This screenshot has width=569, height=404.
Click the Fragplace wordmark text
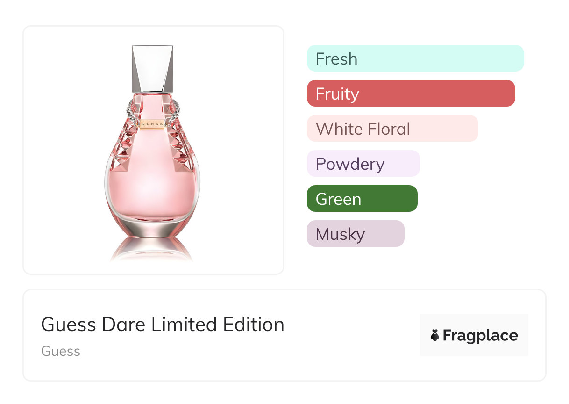[x=480, y=336]
